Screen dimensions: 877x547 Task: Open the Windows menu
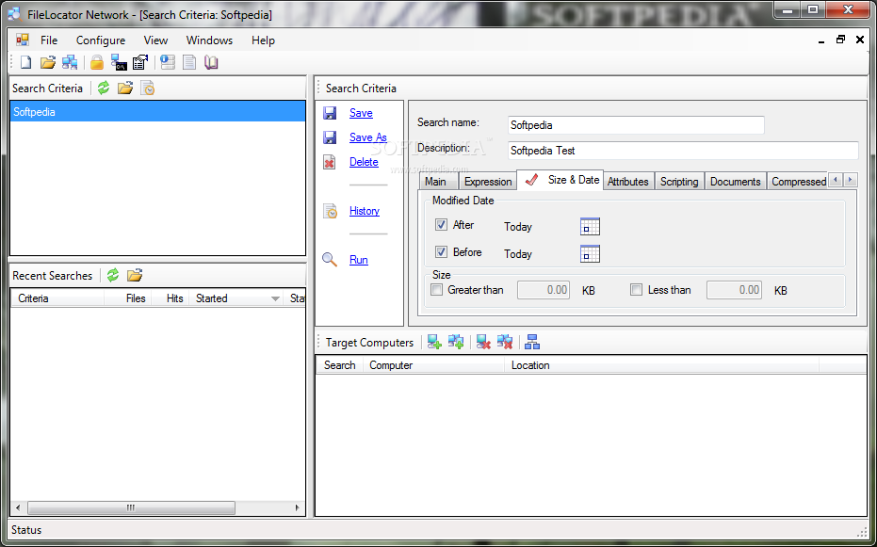(x=209, y=40)
